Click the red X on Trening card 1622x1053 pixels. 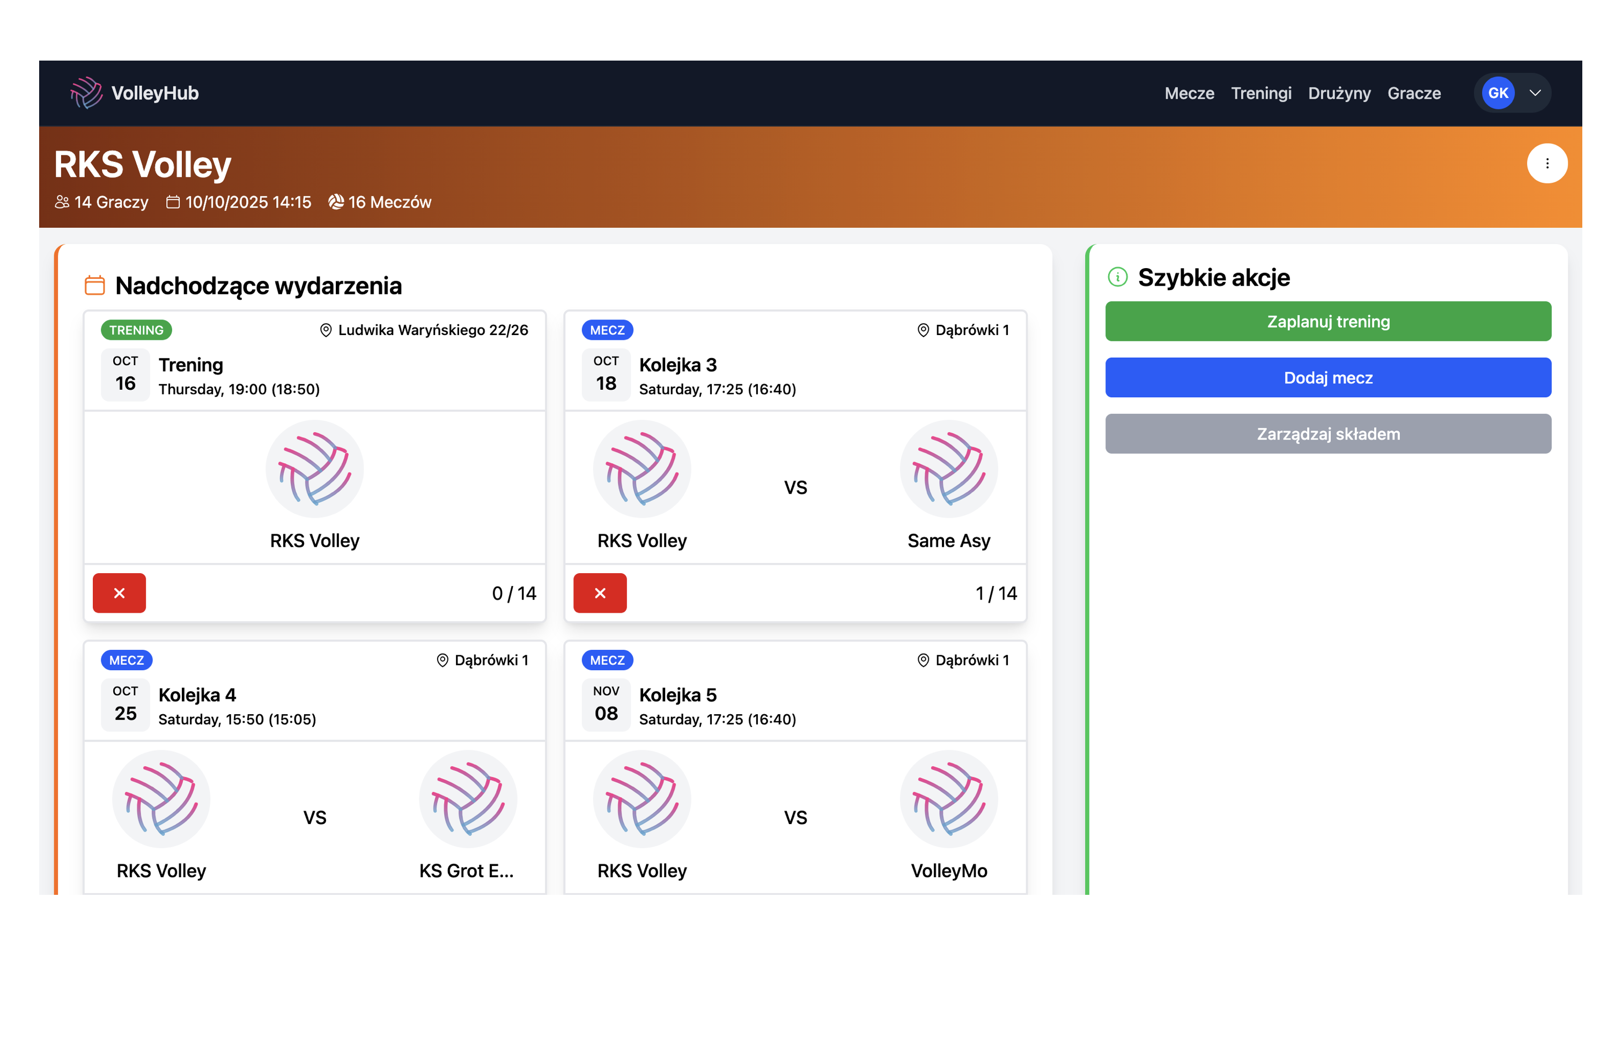(x=119, y=592)
